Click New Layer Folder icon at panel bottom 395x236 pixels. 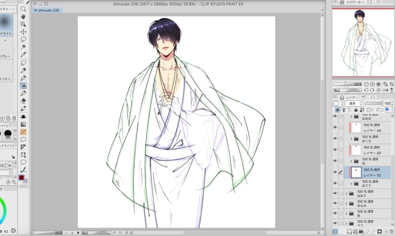[x=361, y=232]
